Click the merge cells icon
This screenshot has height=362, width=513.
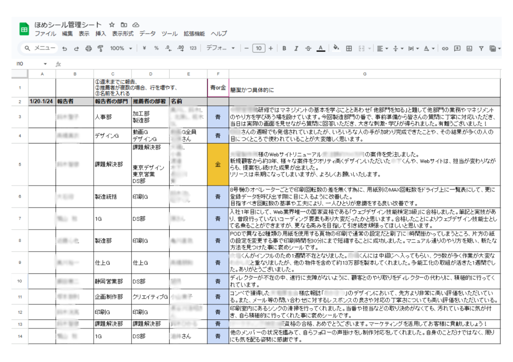click(362, 48)
